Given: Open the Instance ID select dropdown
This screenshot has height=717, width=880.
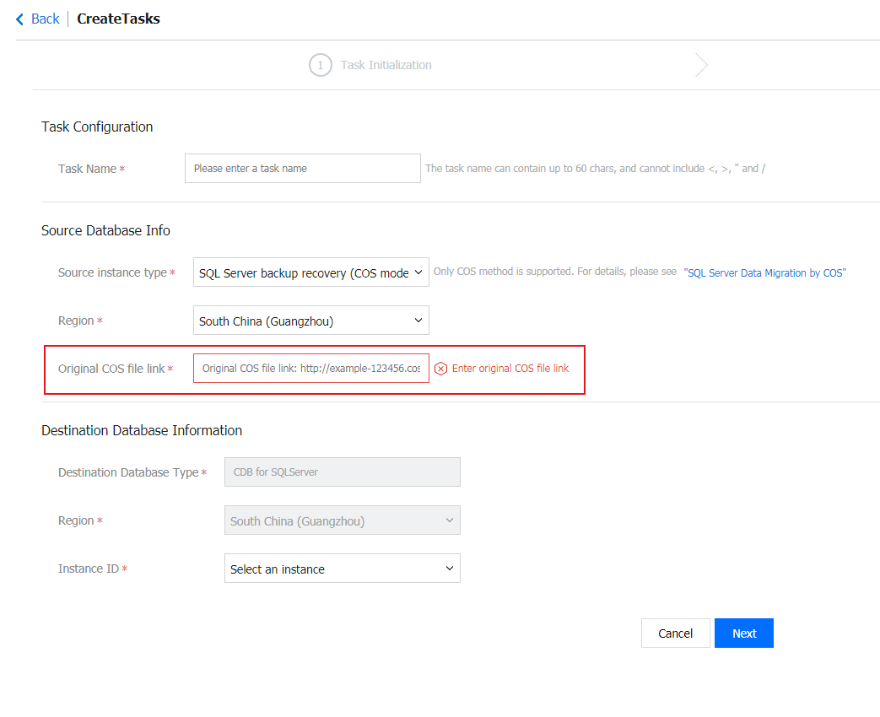Looking at the screenshot, I should (x=342, y=569).
